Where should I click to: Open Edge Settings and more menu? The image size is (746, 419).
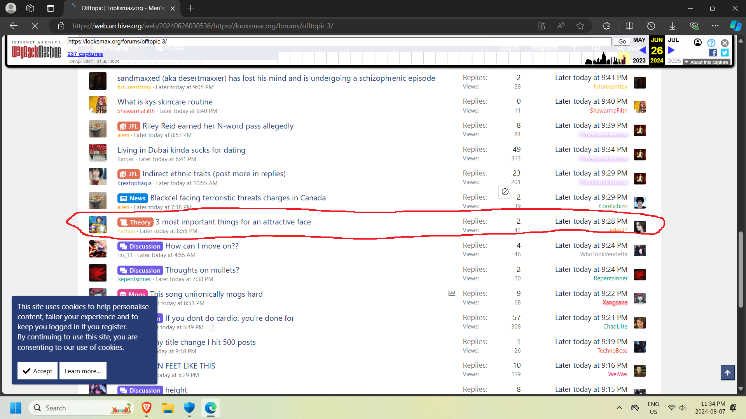(715, 26)
